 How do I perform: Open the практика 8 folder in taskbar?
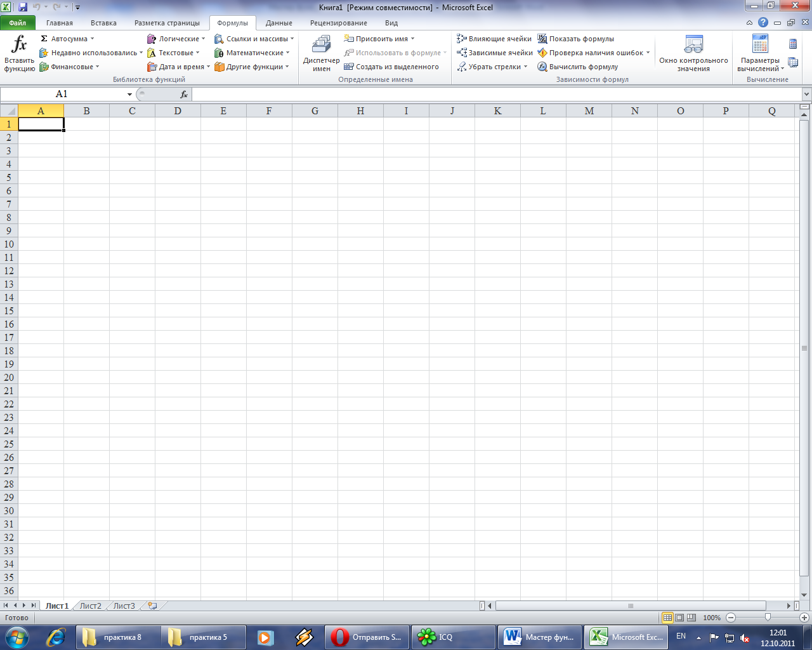117,637
